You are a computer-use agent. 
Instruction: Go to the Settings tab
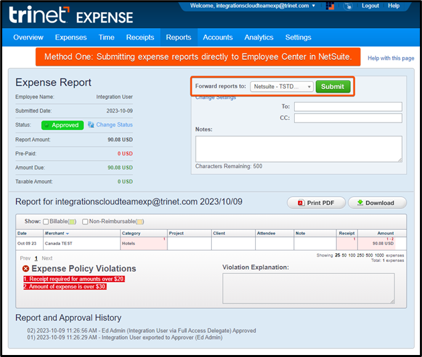[x=298, y=37]
